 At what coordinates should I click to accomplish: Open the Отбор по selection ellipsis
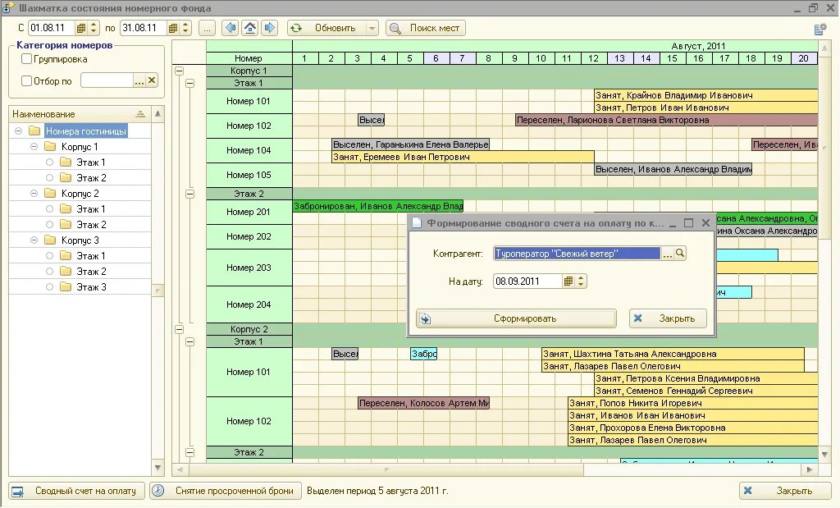(139, 81)
